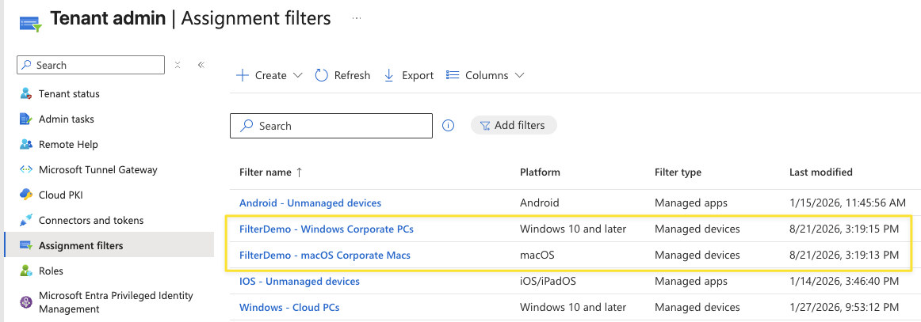The height and width of the screenshot is (322, 921).
Task: Open Remote Help in sidebar
Action: coord(68,144)
